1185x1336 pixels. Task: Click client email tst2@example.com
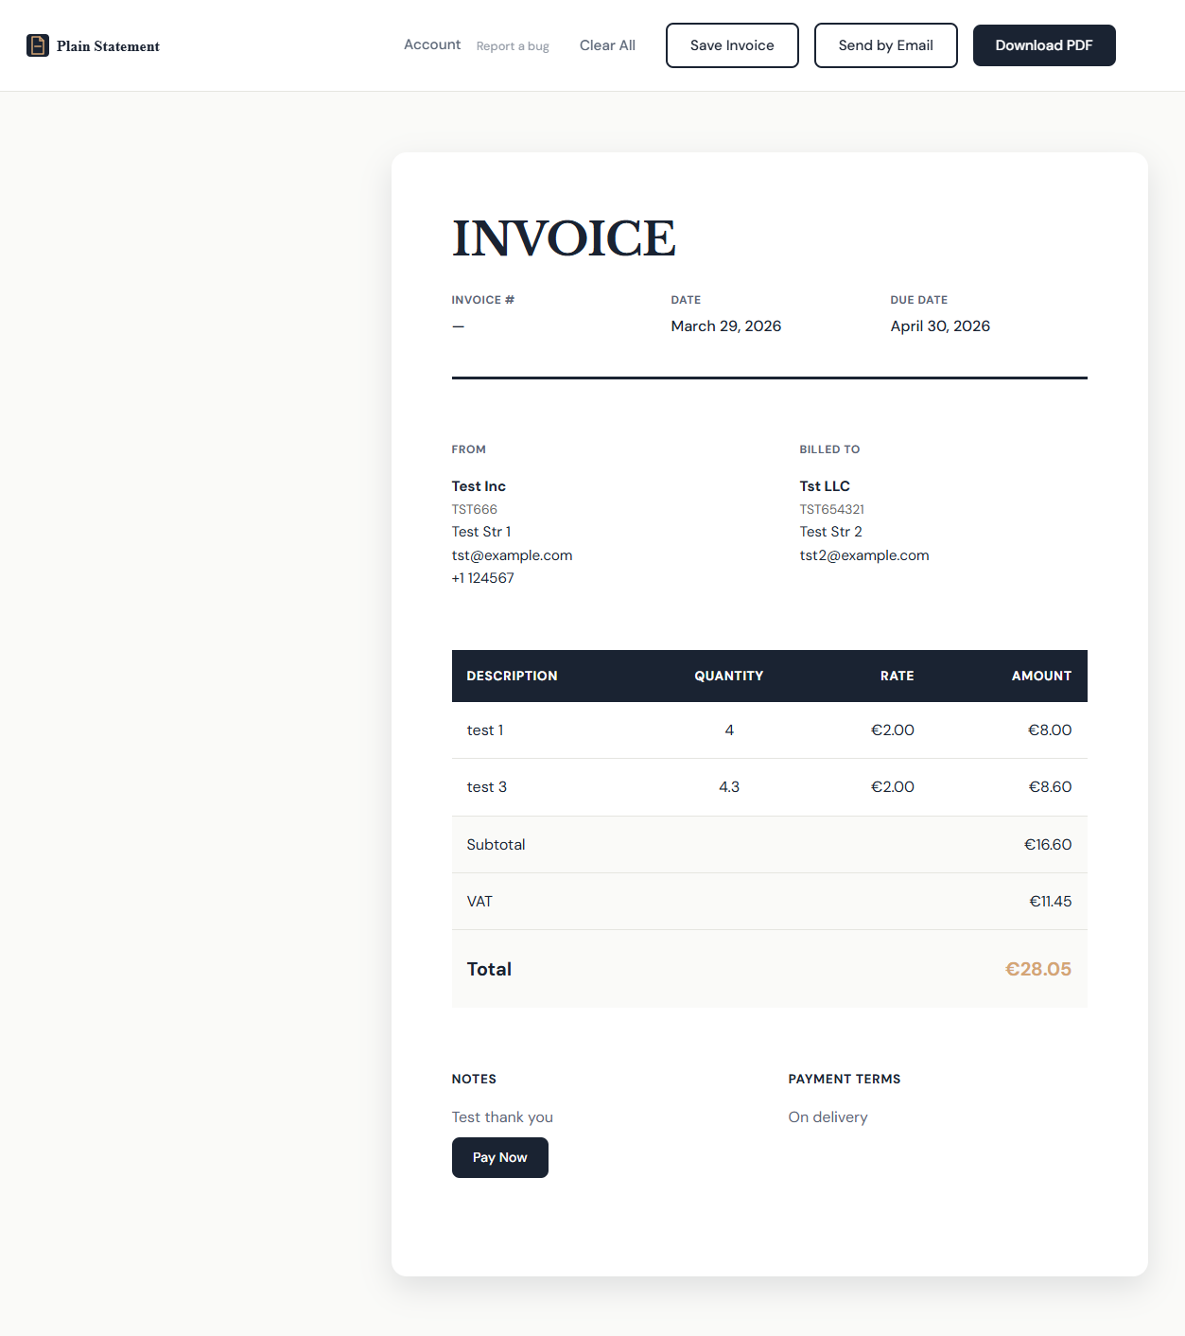point(864,555)
